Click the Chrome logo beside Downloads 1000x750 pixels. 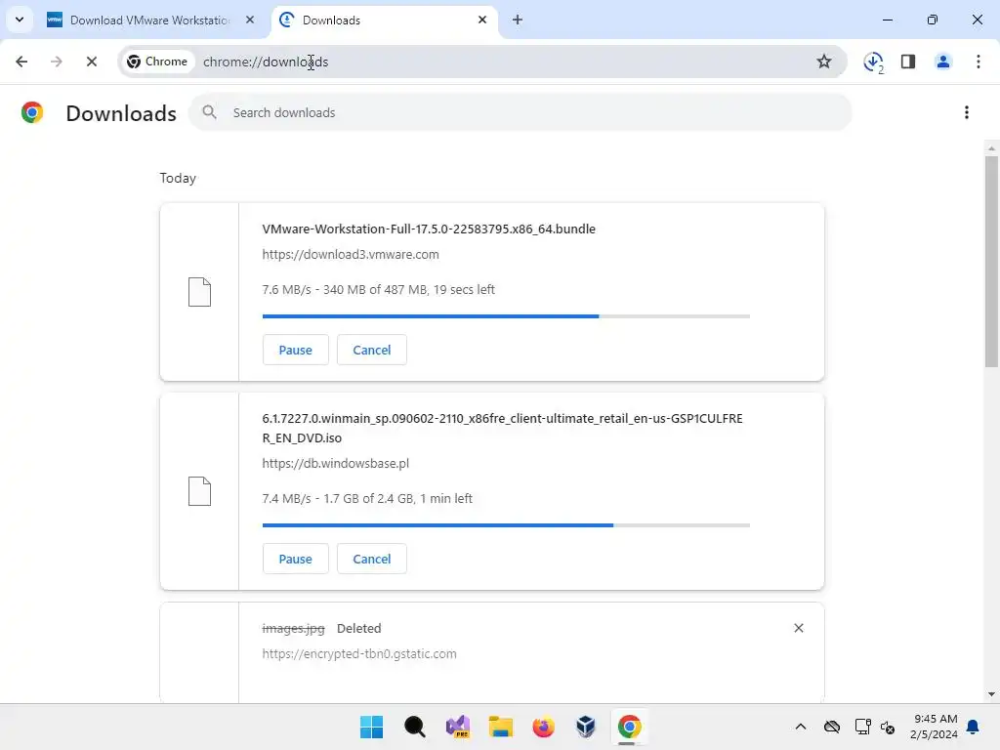32,112
